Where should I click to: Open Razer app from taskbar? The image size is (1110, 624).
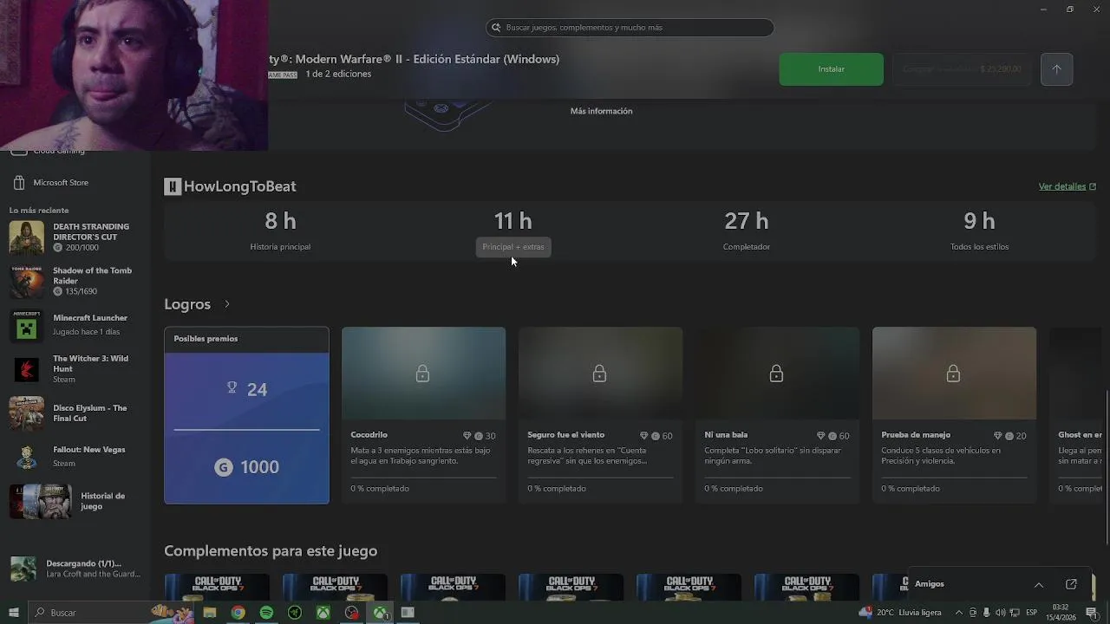[x=295, y=613]
